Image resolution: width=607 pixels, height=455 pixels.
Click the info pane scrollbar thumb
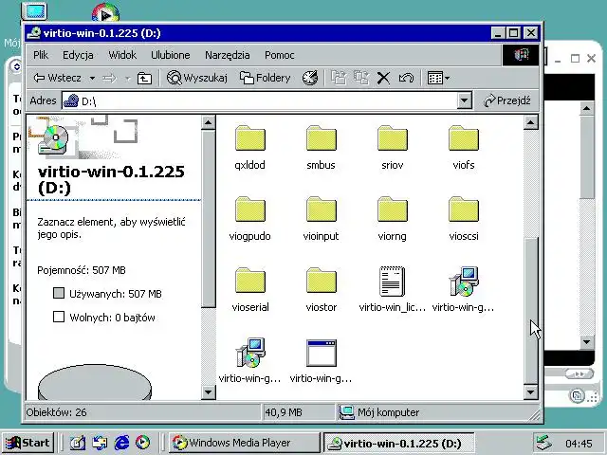[209, 219]
